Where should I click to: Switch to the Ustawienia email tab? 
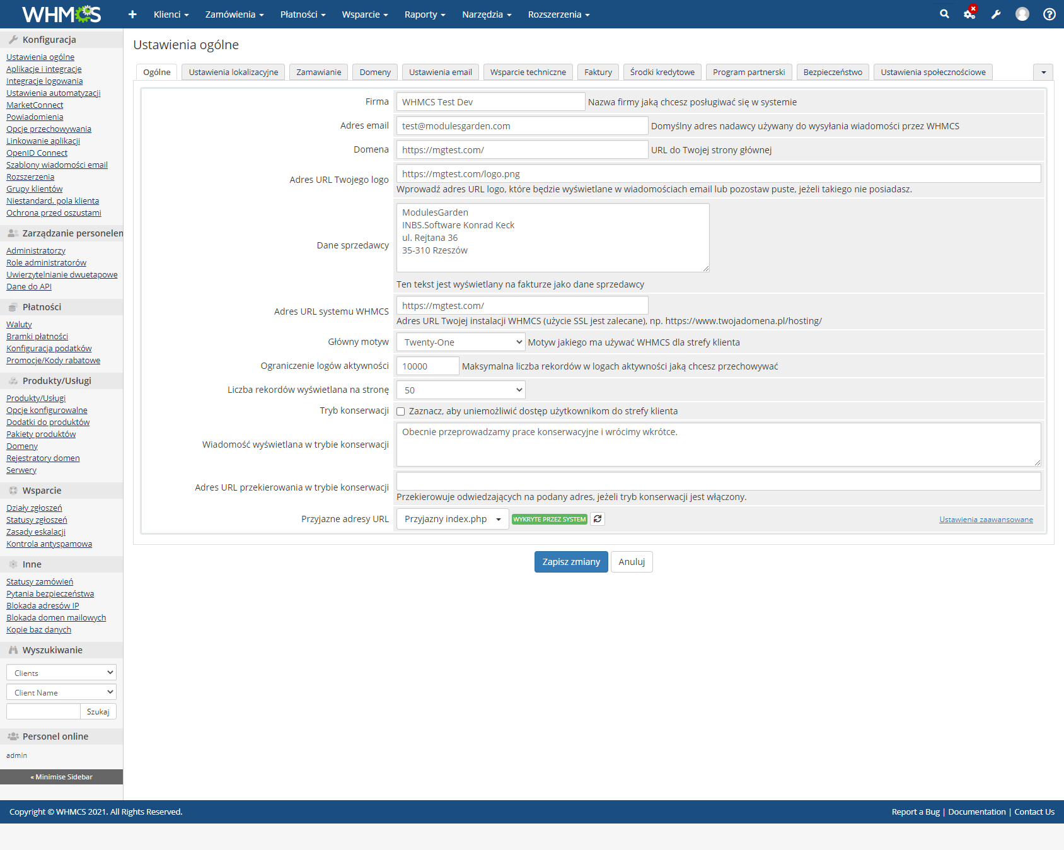440,72
